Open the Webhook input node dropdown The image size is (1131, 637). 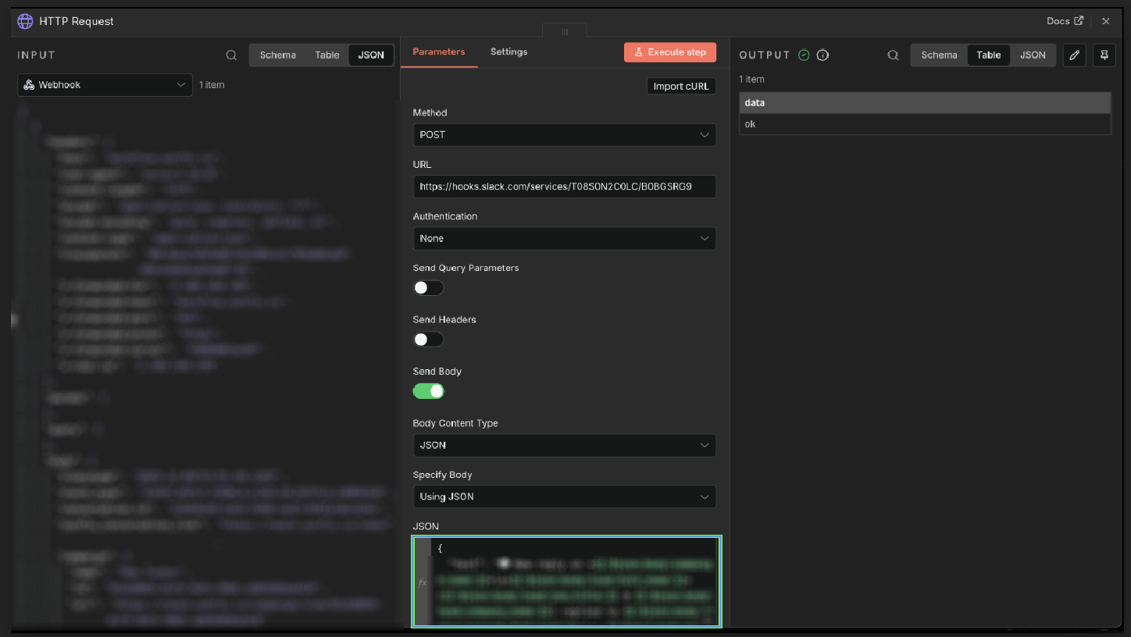click(x=105, y=85)
